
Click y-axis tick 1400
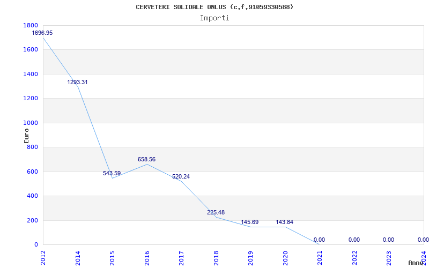[31, 74]
